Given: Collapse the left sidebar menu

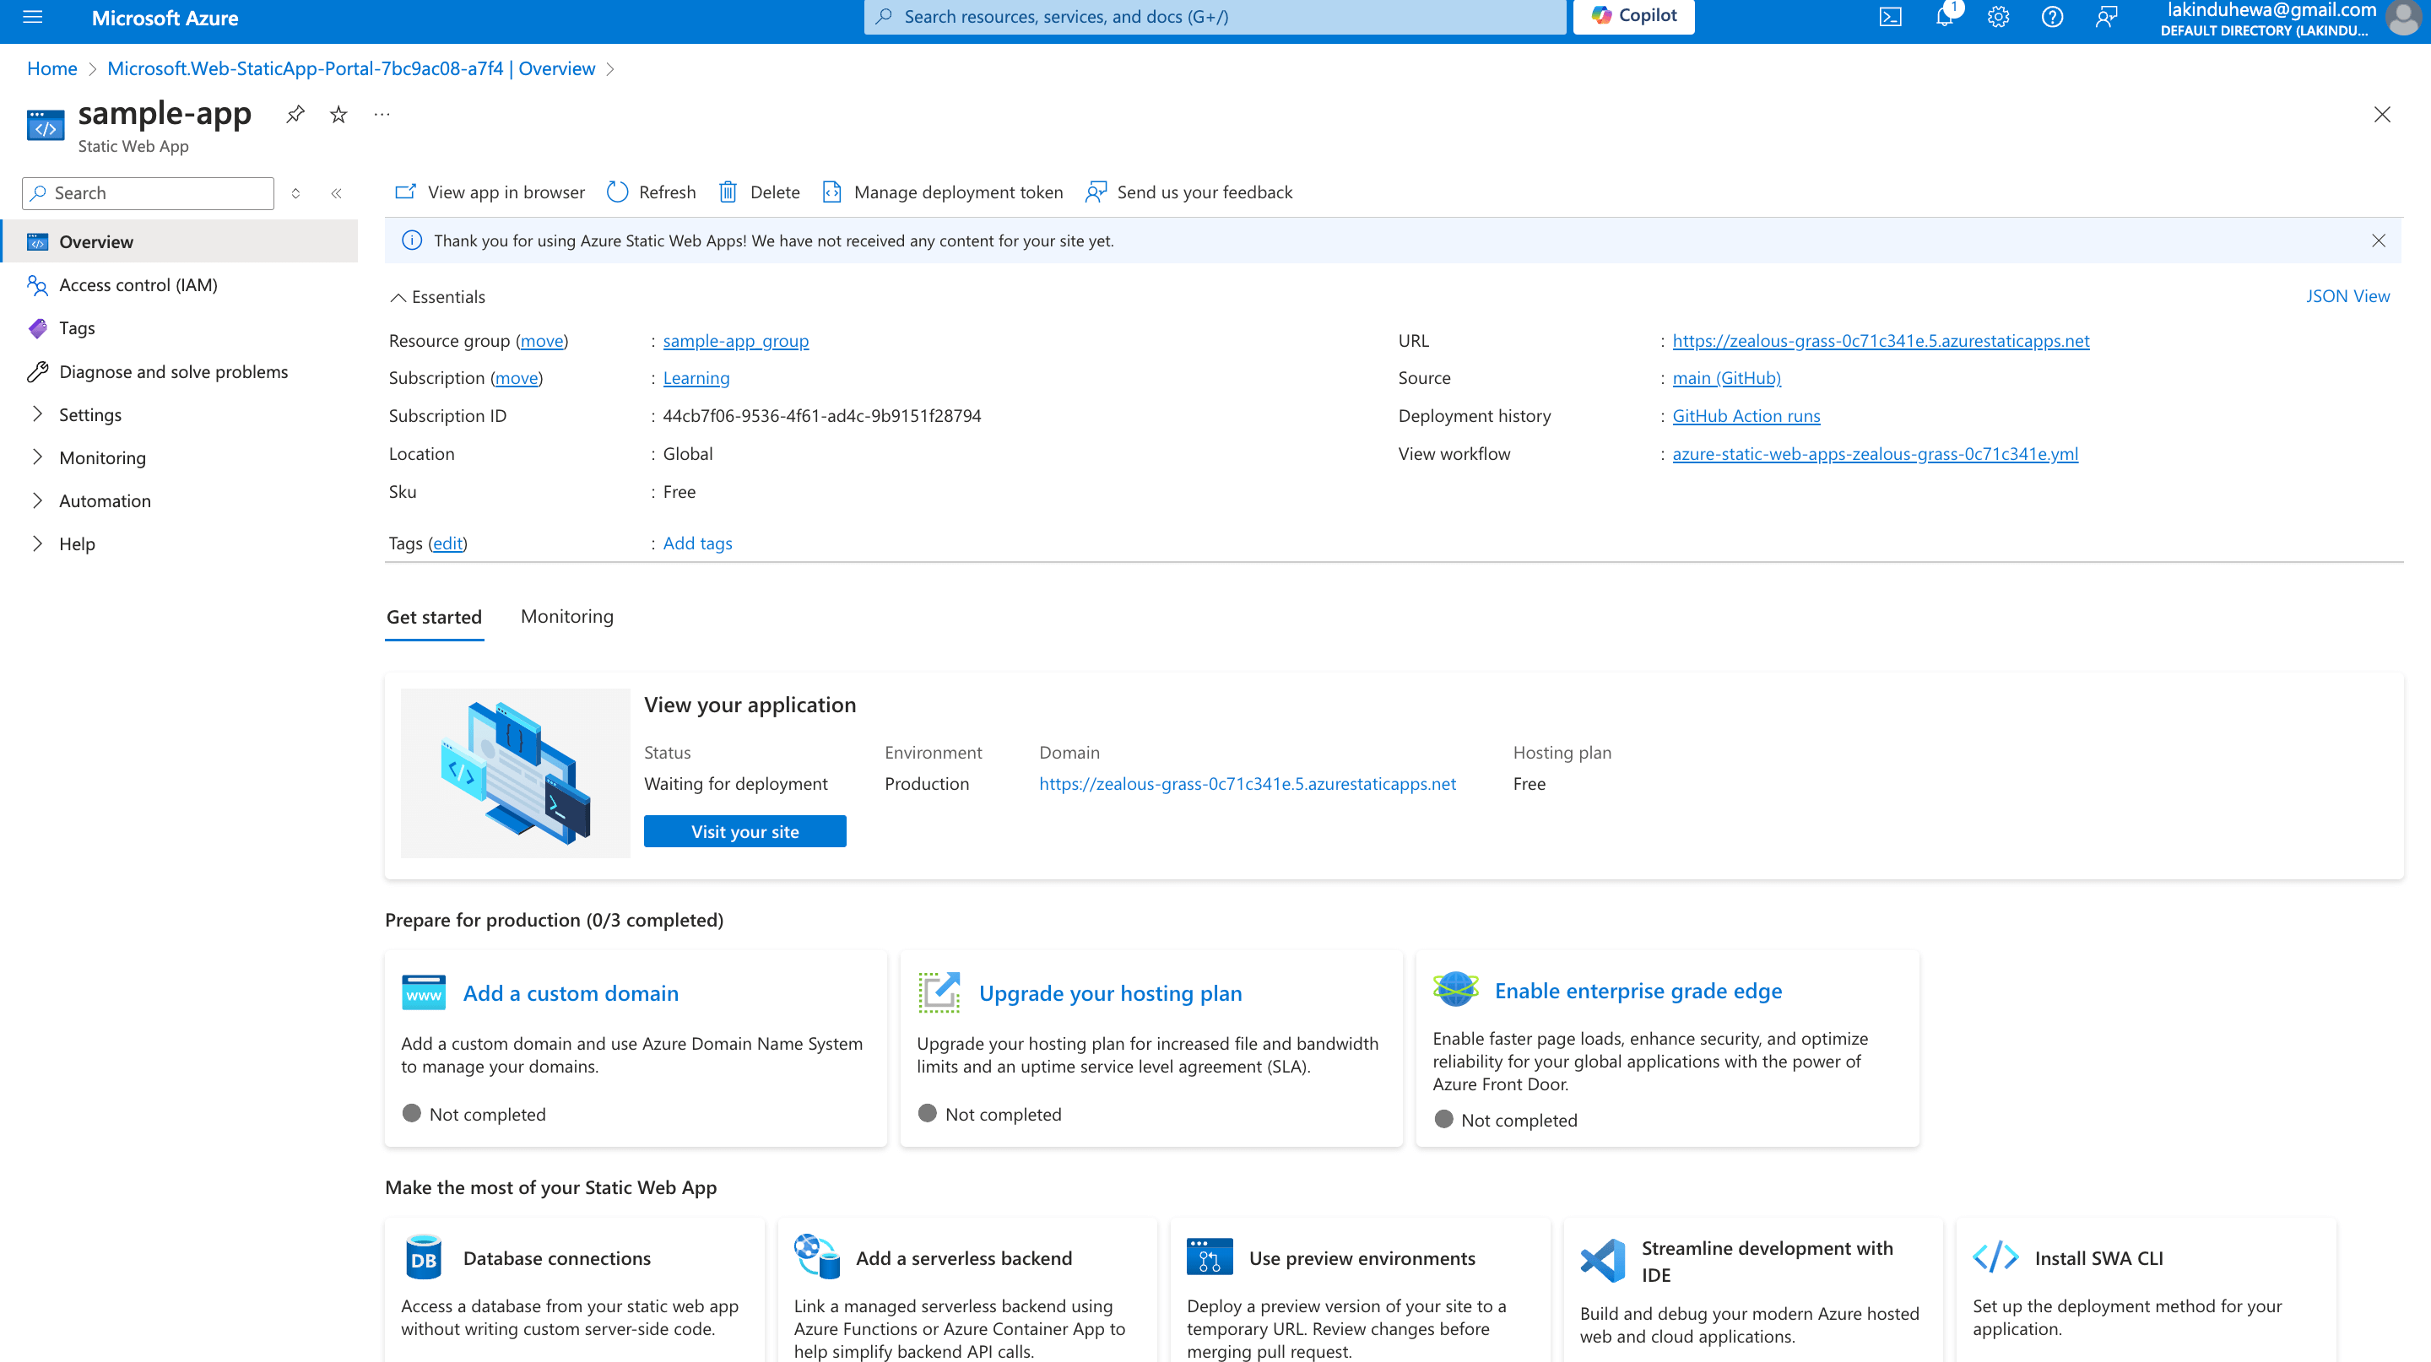Looking at the screenshot, I should [x=336, y=193].
